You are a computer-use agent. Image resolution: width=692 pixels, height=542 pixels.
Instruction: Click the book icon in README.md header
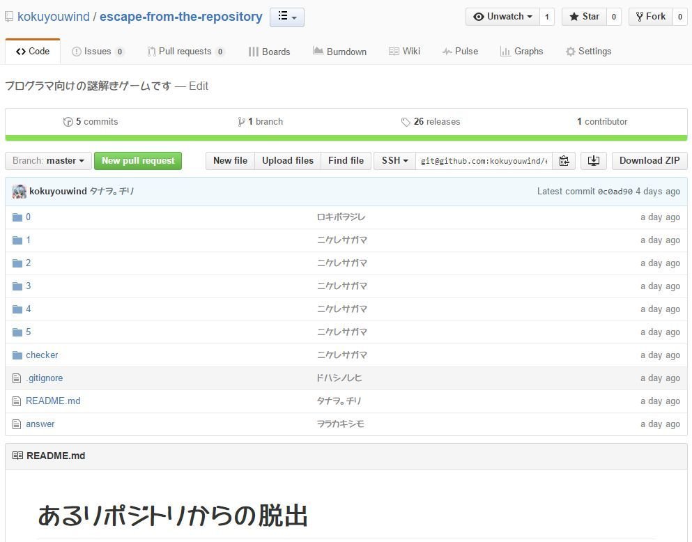17,456
